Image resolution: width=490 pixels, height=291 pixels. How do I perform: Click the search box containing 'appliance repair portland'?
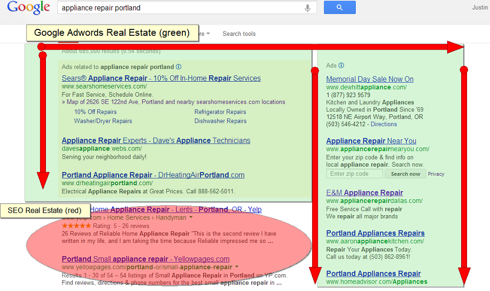187,8
